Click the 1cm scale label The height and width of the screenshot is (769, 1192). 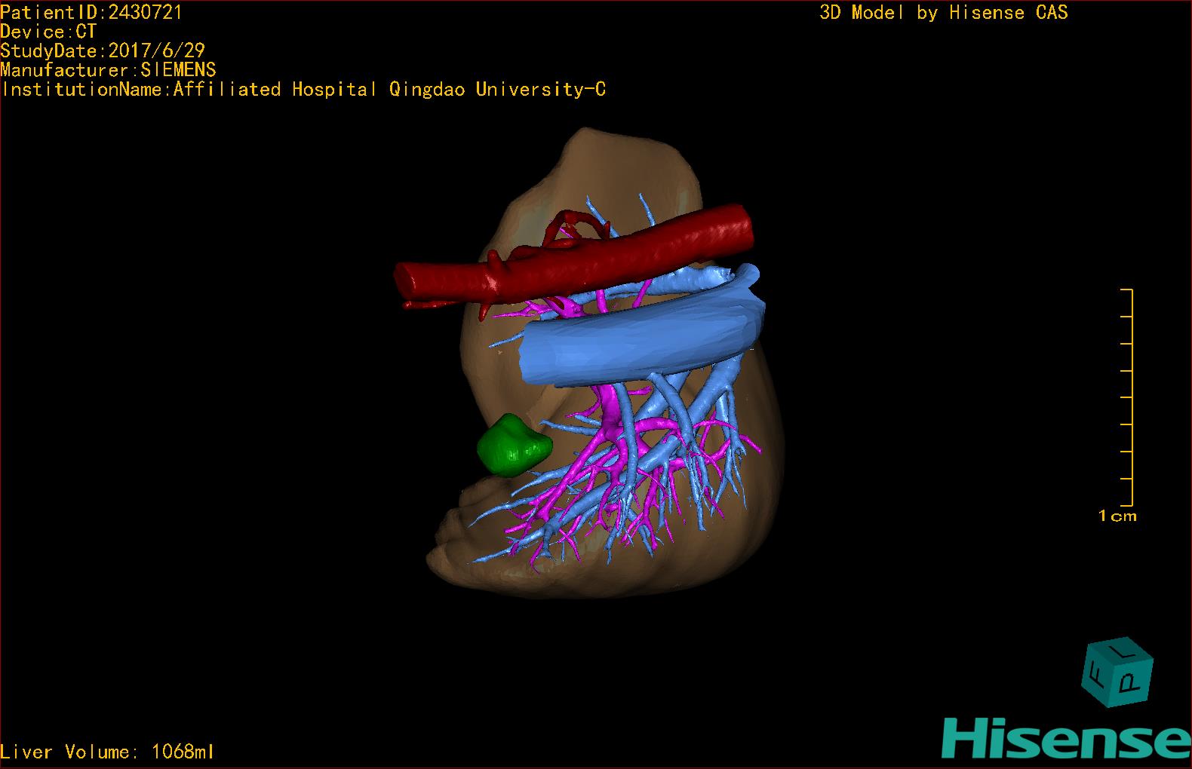click(x=1117, y=516)
